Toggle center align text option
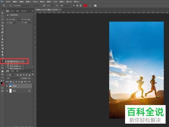The height and width of the screenshot is (127, 169). (x=77, y=5)
